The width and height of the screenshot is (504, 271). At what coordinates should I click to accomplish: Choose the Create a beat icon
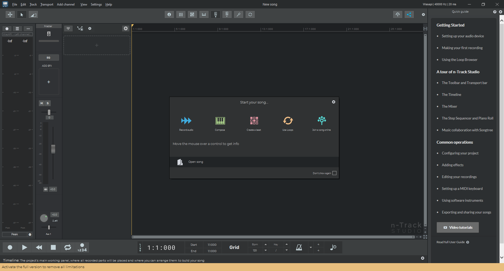(x=254, y=121)
